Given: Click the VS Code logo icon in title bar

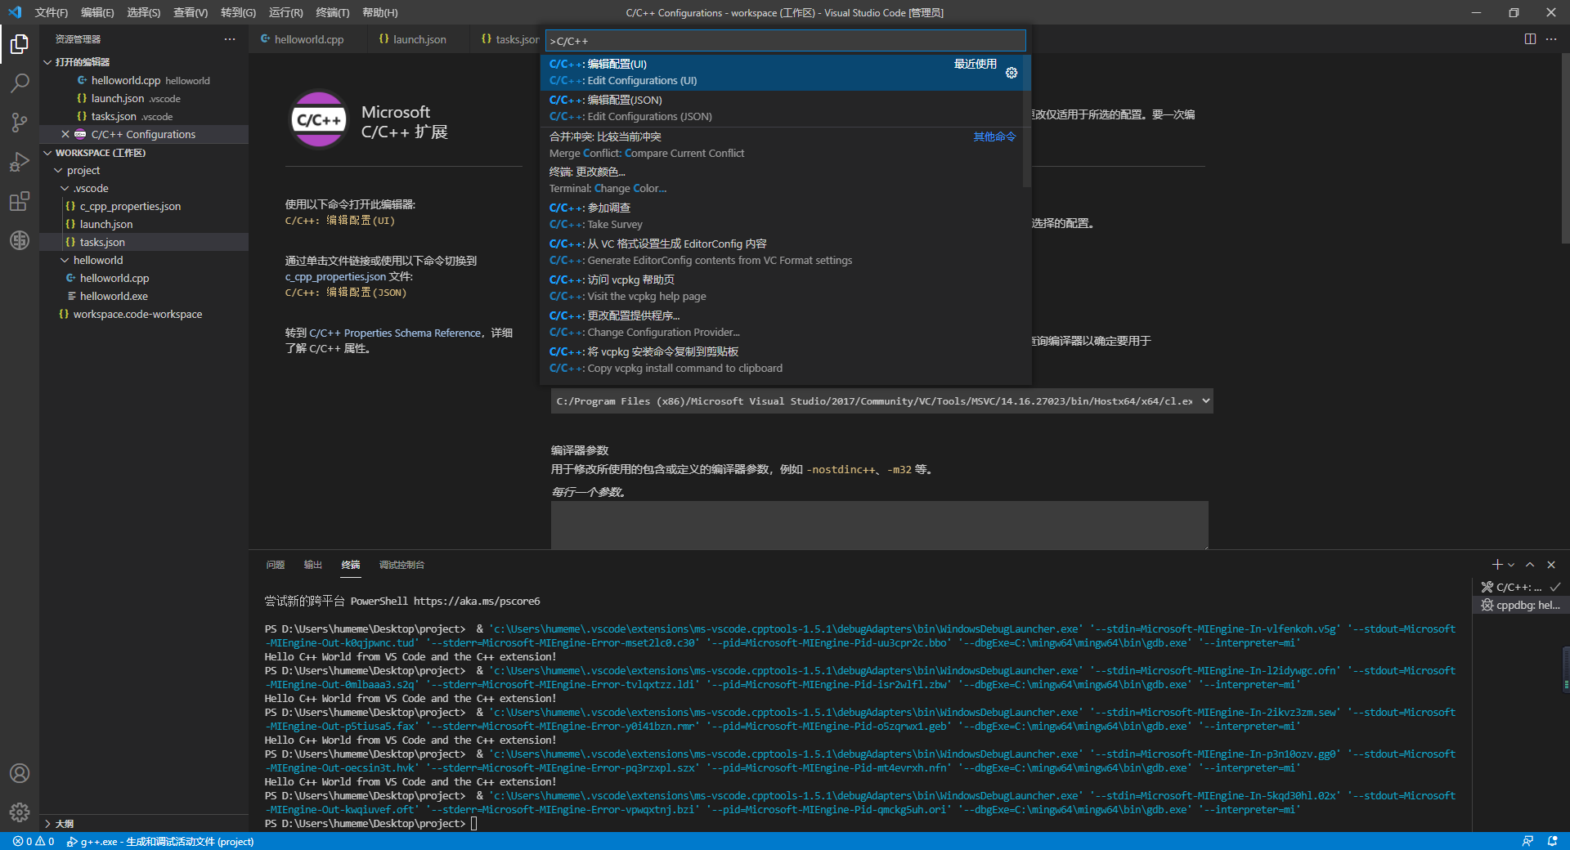Looking at the screenshot, I should 15,12.
